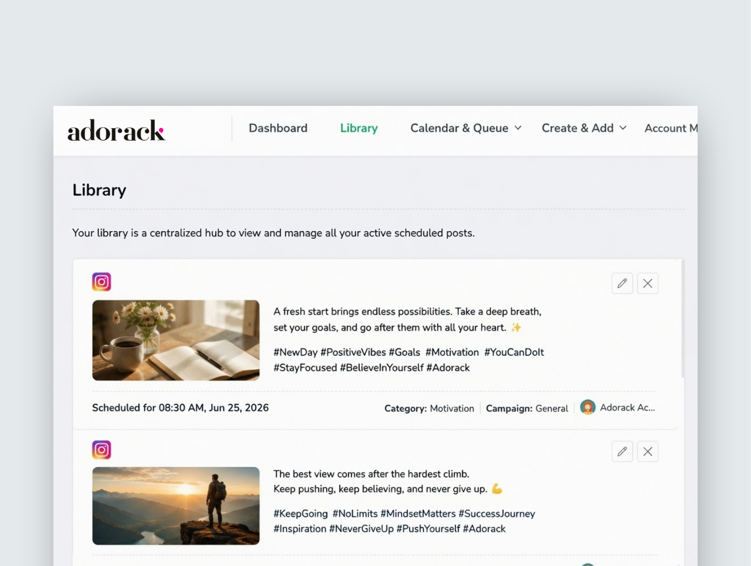This screenshot has width=751, height=566.
Task: Click the Campaign: General label
Action: (x=527, y=409)
